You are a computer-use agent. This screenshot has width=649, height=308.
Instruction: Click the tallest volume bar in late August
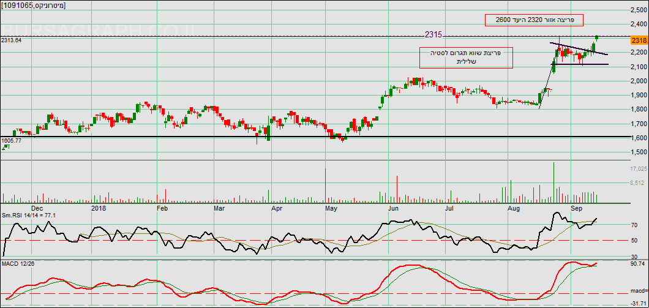click(553, 182)
